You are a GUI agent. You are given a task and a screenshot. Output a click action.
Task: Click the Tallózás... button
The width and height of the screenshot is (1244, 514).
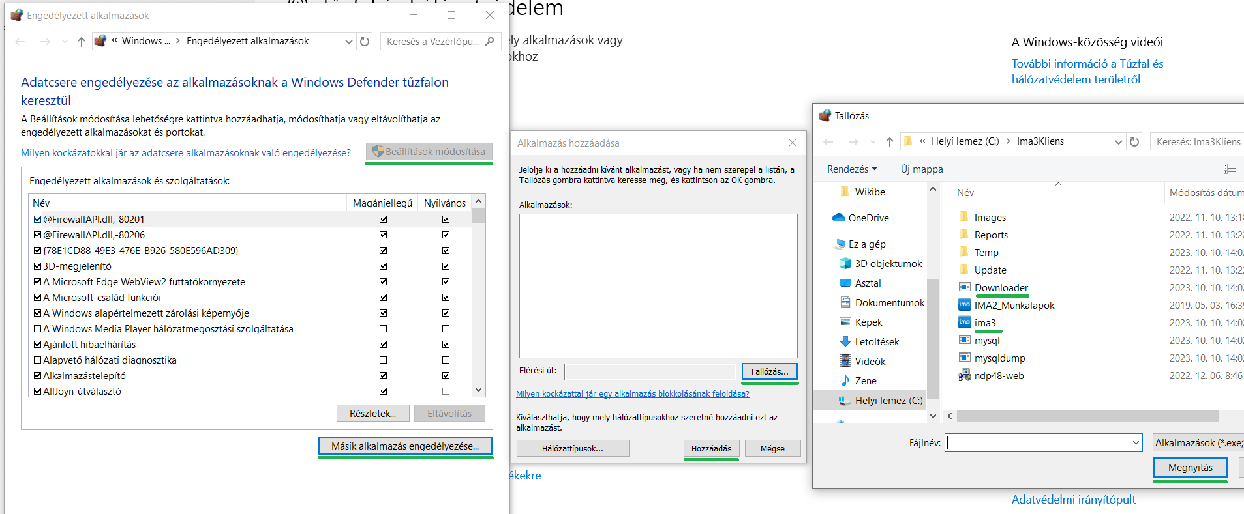point(768,371)
